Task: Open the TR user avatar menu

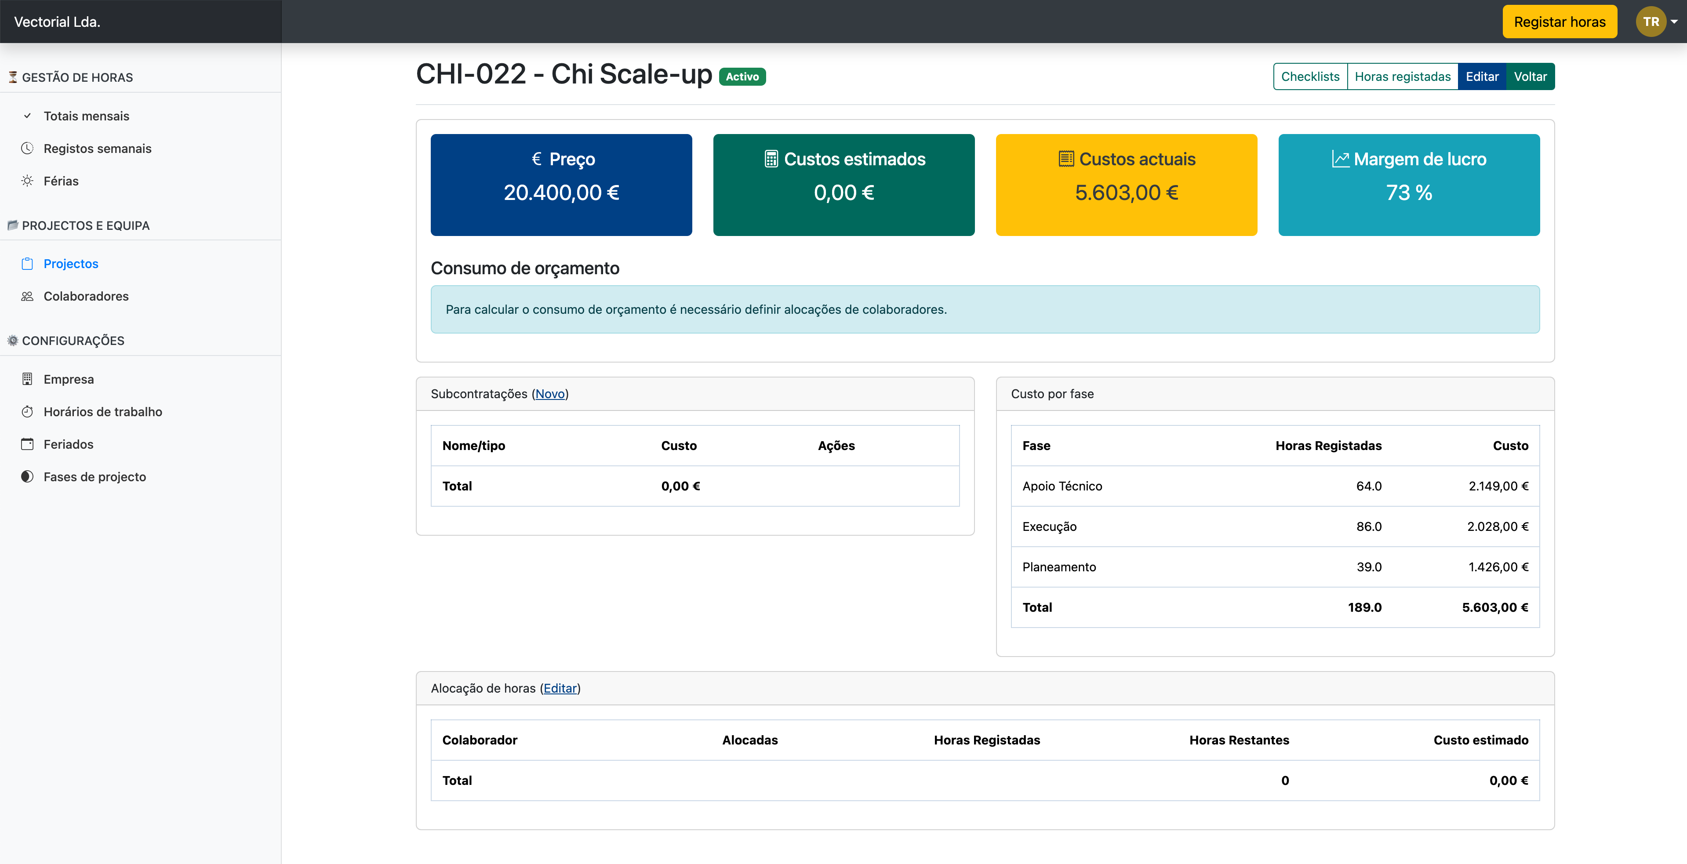Action: coord(1651,22)
